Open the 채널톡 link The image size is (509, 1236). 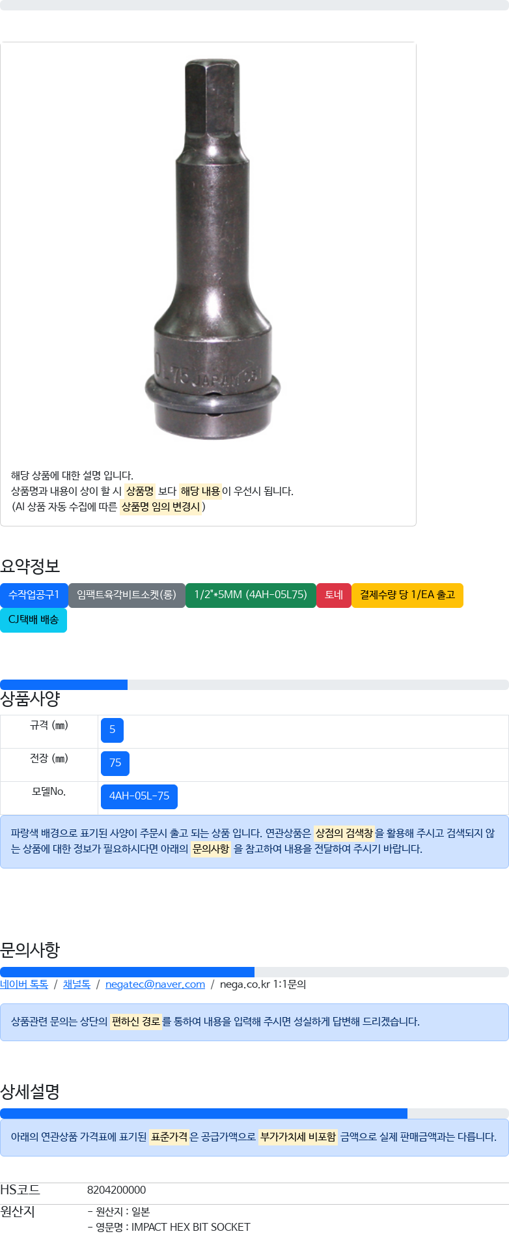click(x=77, y=984)
